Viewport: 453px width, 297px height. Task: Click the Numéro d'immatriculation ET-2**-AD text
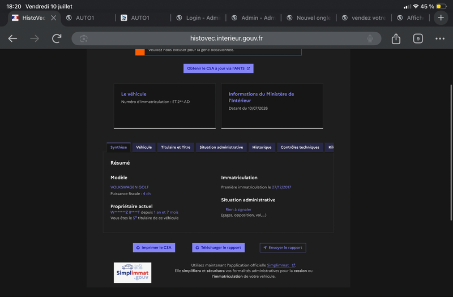coord(155,102)
